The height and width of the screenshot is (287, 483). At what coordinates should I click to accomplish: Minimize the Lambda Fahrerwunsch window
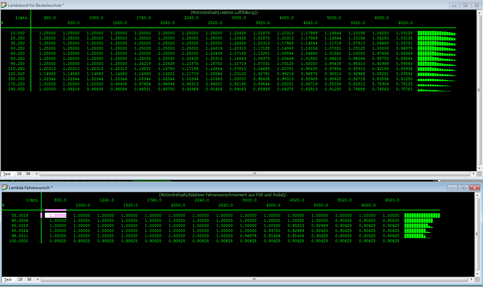coord(452,188)
